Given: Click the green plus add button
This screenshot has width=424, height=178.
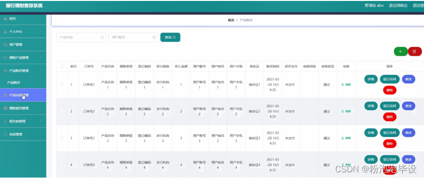Looking at the screenshot, I should (x=401, y=51).
